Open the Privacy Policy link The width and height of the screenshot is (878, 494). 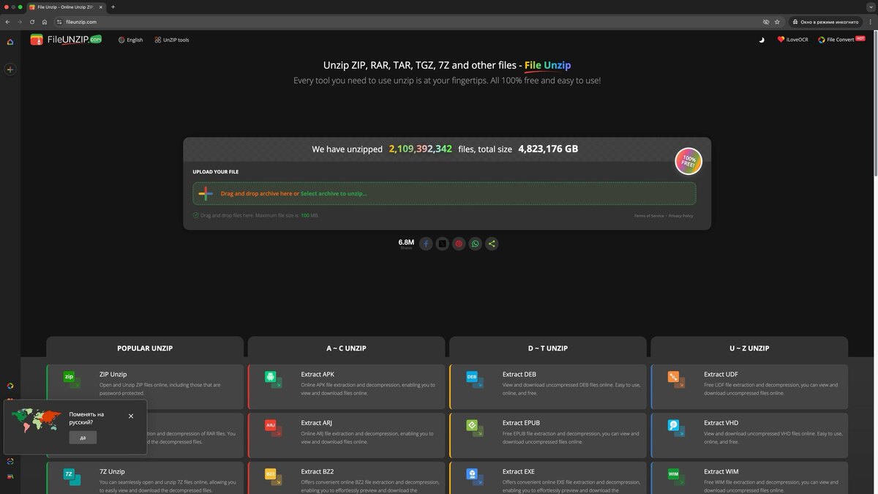click(x=680, y=216)
